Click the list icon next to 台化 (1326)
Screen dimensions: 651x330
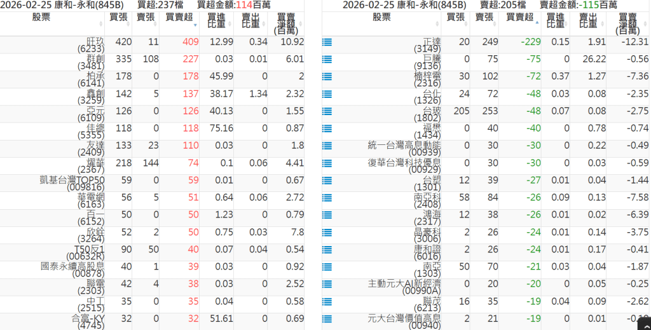pos(327,95)
